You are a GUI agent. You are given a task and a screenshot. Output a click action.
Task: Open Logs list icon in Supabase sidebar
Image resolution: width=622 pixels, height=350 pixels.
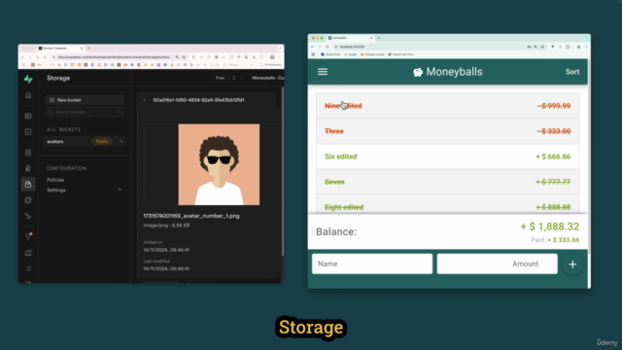pos(28,269)
